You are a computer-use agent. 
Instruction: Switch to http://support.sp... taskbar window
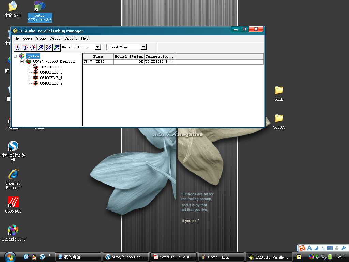pos(125,257)
